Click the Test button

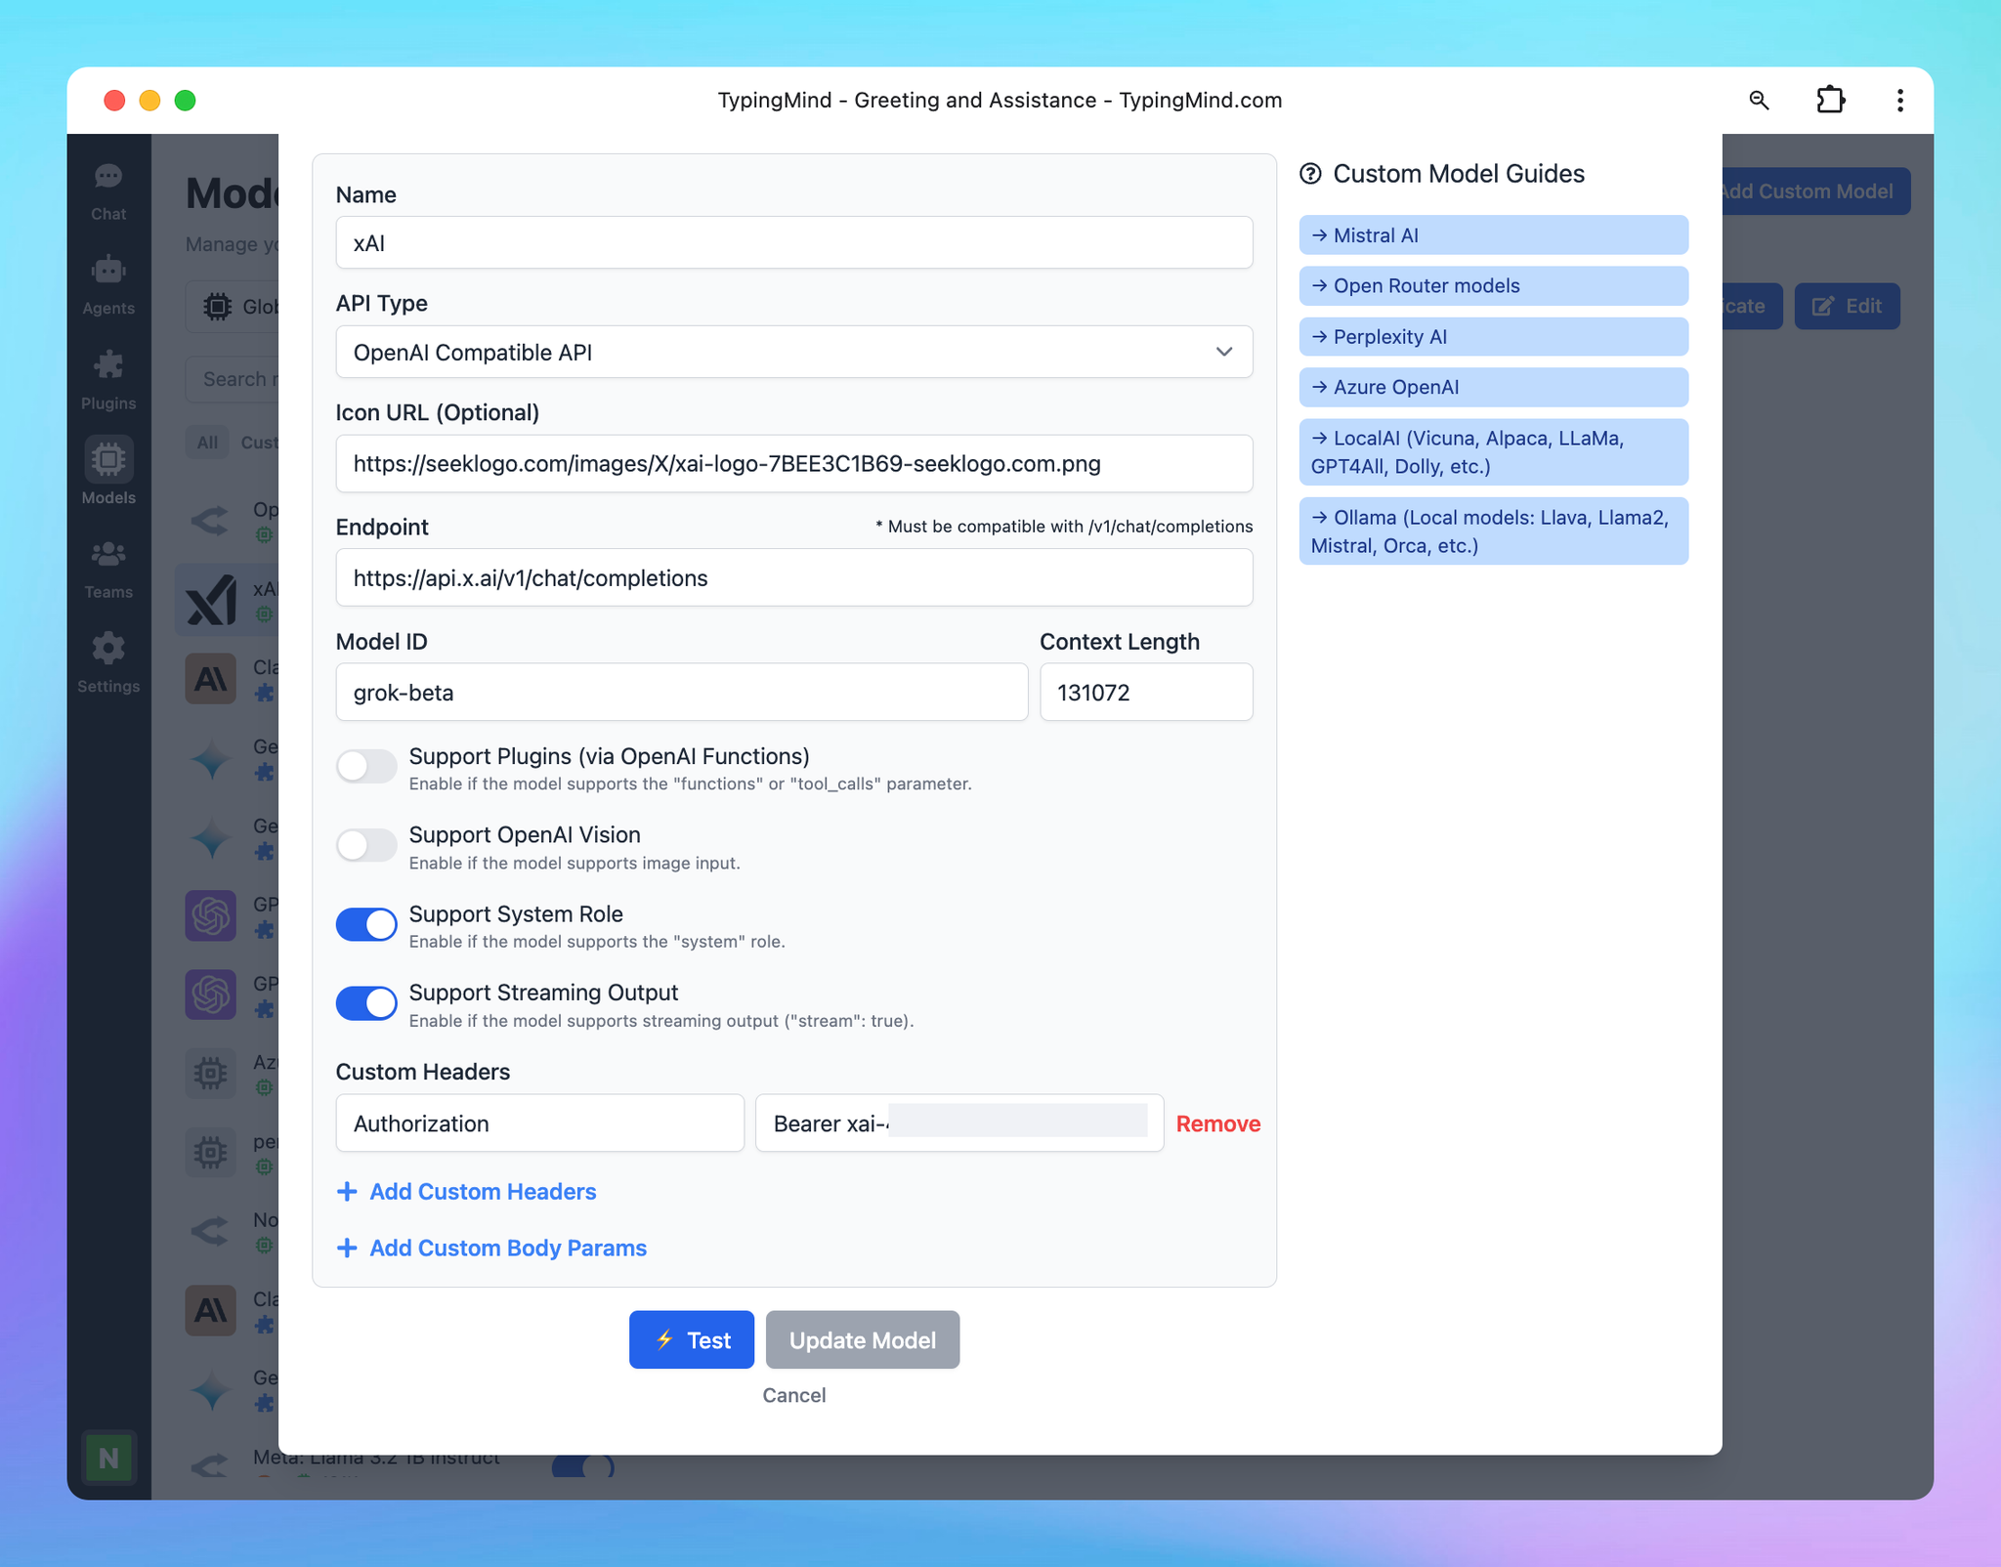pyautogui.click(x=692, y=1340)
